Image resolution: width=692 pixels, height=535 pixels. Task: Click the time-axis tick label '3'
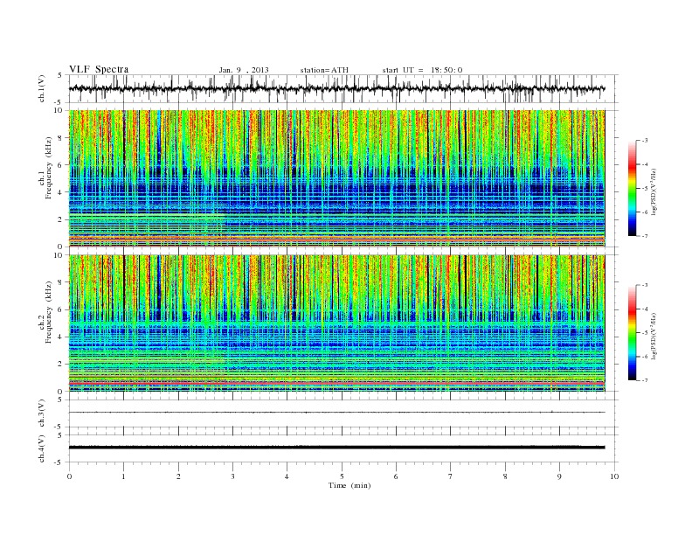click(232, 476)
